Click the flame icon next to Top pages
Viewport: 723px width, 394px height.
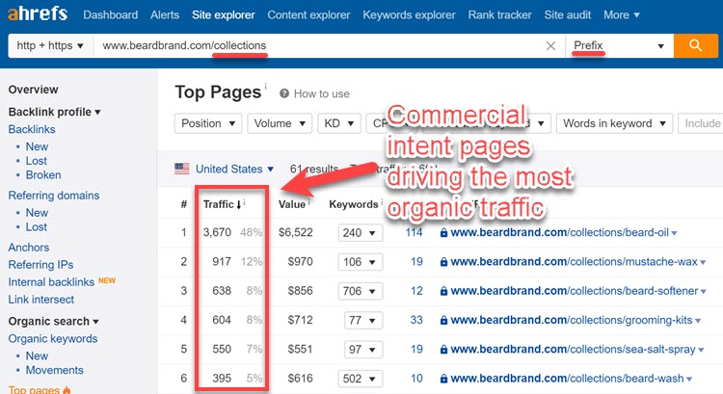(x=67, y=390)
